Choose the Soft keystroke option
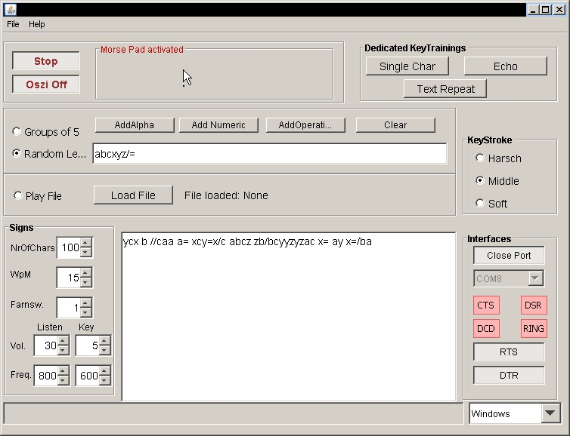 [x=480, y=203]
